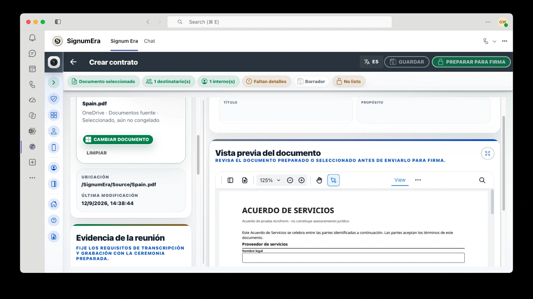Click the home icon in SignumEra sidebar
Image resolution: width=533 pixels, height=299 pixels.
[54, 204]
